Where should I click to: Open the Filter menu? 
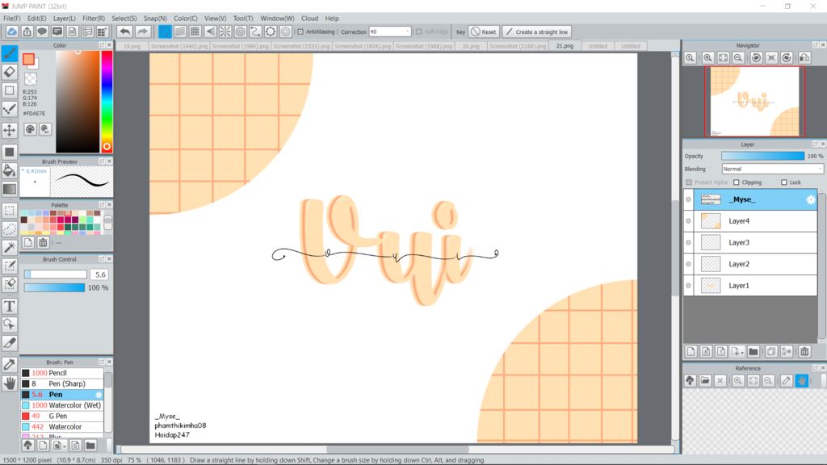[x=94, y=18]
